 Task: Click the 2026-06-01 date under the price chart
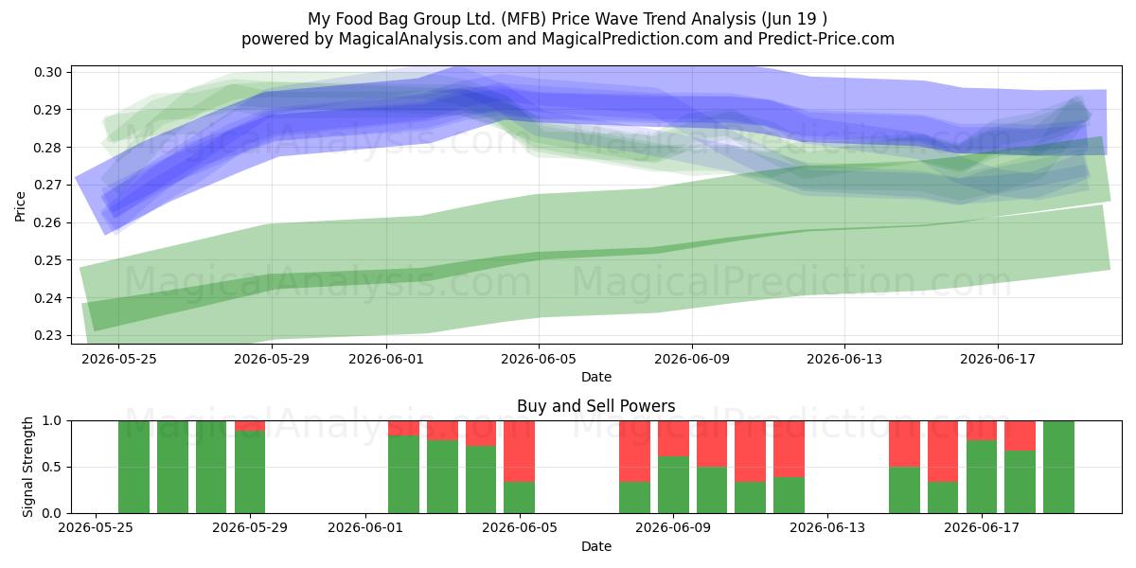[x=386, y=359]
